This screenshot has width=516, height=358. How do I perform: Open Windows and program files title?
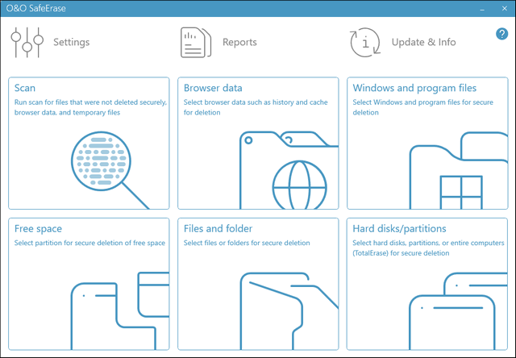point(414,89)
